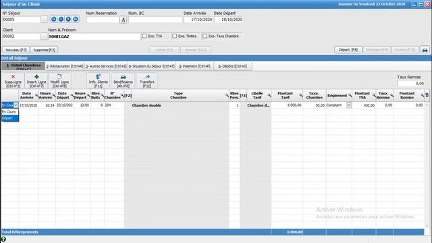This screenshot has width=432, height=243.
Task: Collapse the En Cours status dropdown arrow
Action: [16, 105]
